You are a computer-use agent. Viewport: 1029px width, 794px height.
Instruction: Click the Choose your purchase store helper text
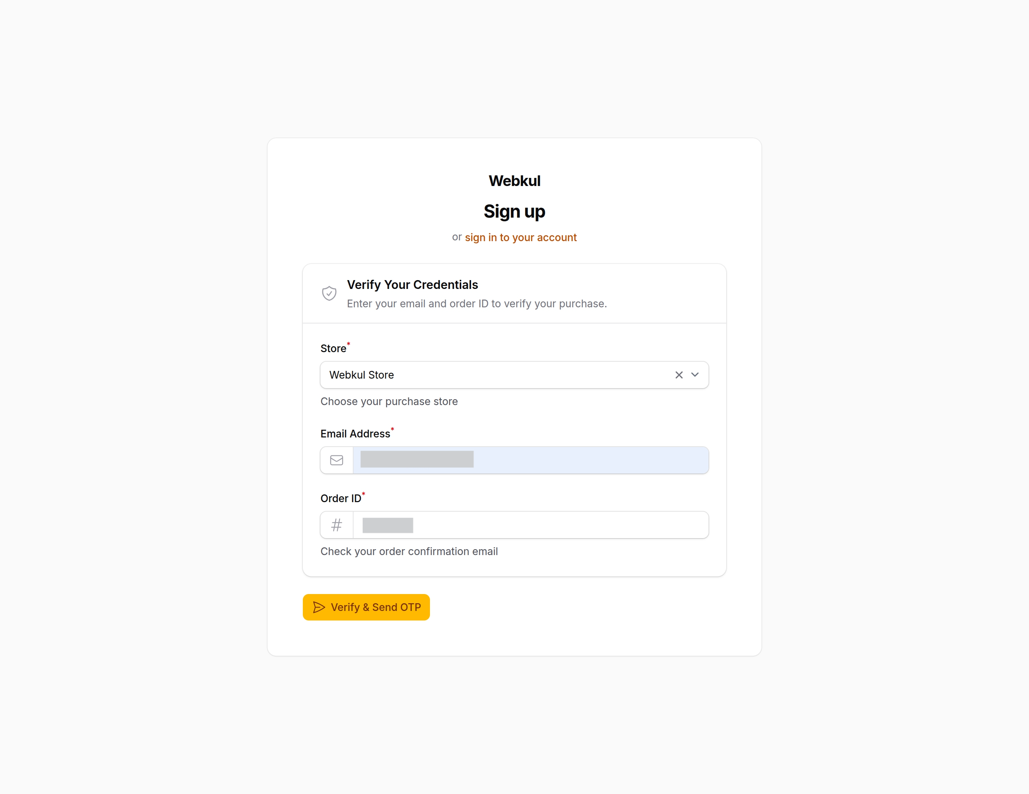click(389, 401)
